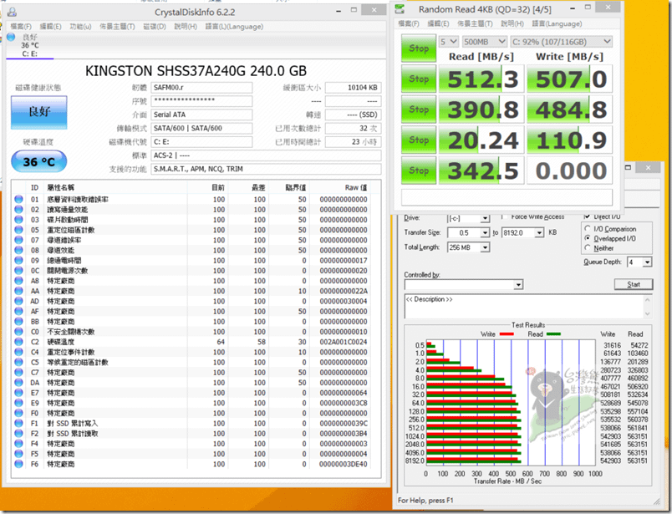The width and height of the screenshot is (672, 514).
Task: Click status icon for SMART attribute F6
Action: tap(18, 464)
